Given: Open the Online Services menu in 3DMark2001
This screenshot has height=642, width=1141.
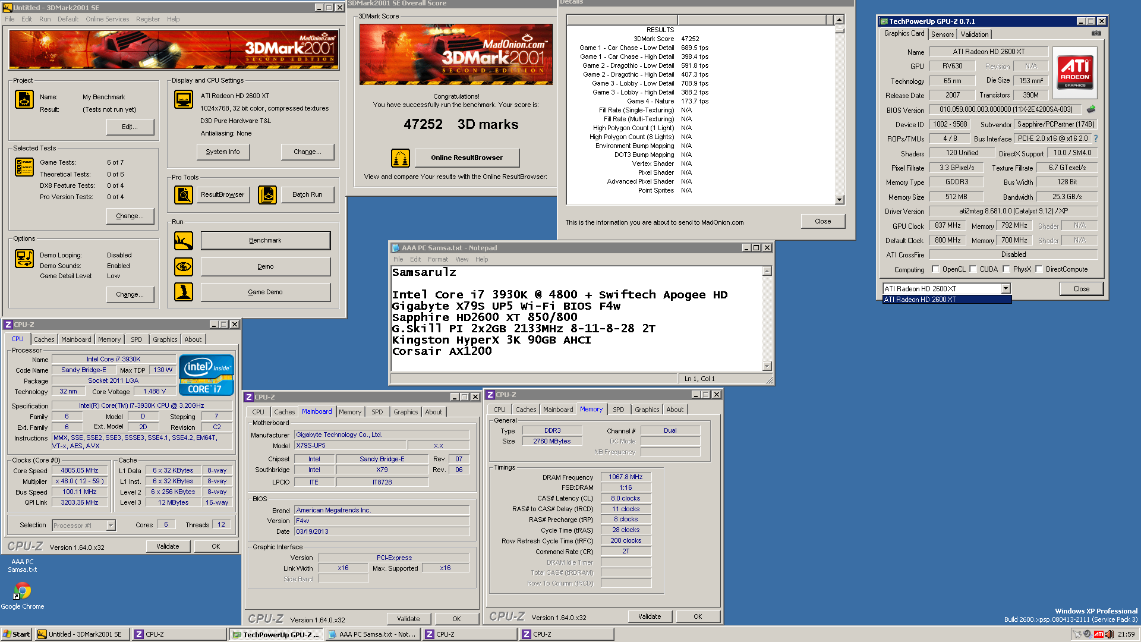Looking at the screenshot, I should (107, 19).
